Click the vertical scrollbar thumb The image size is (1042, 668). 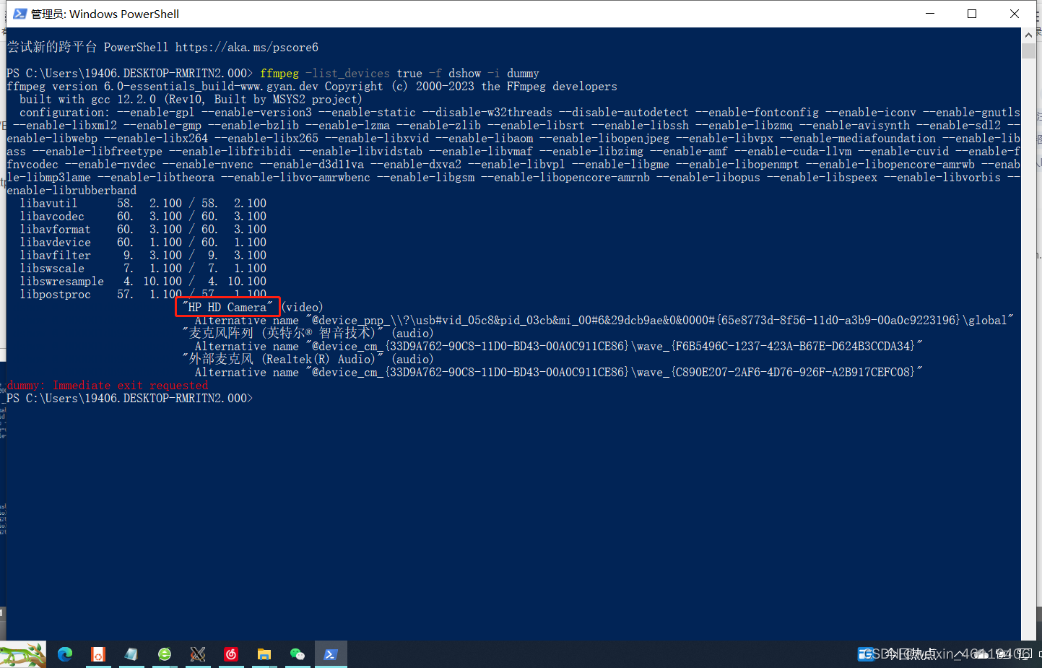pyautogui.click(x=1028, y=51)
